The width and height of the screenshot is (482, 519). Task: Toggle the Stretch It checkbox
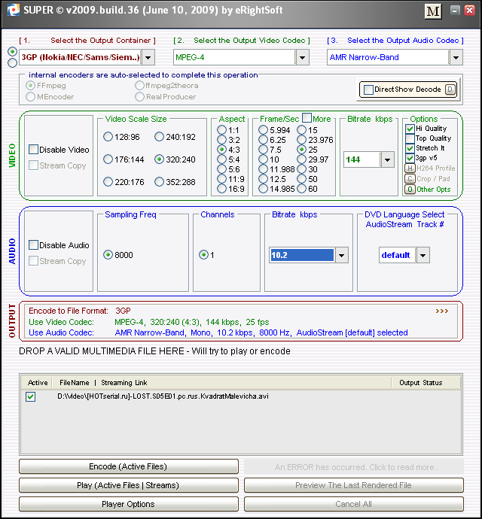point(410,148)
